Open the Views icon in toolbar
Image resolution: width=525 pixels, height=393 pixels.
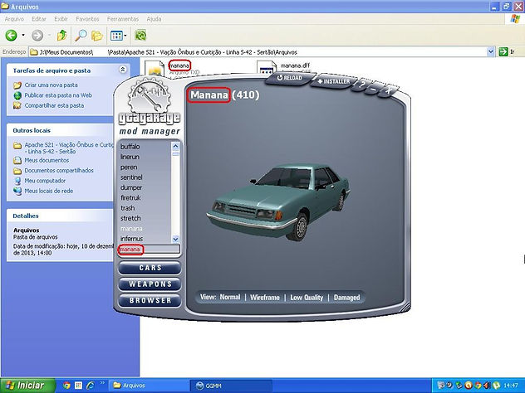pyautogui.click(x=116, y=35)
